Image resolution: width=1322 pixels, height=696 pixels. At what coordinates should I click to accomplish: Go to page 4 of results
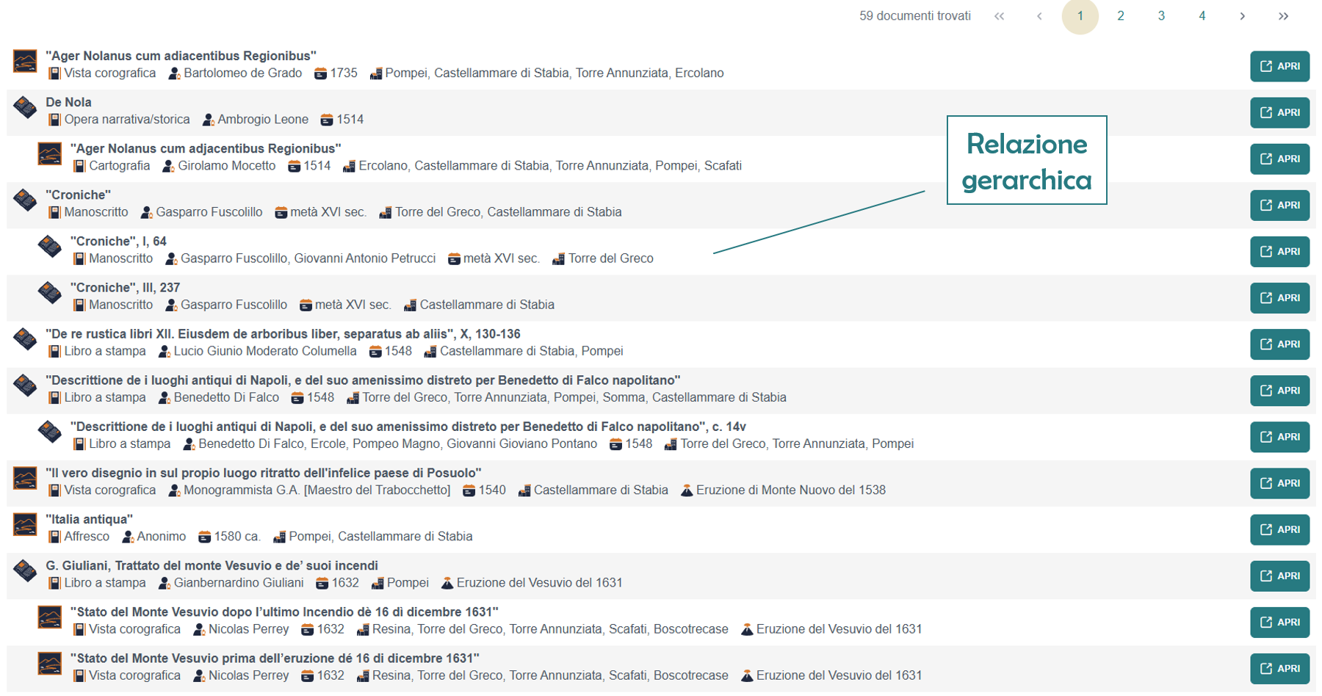coord(1202,16)
